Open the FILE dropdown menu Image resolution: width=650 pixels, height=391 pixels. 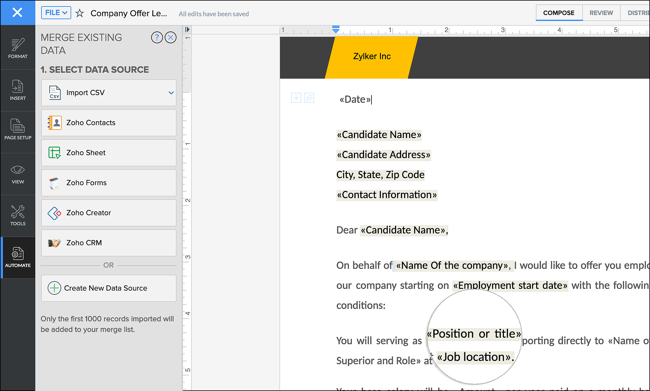[56, 13]
